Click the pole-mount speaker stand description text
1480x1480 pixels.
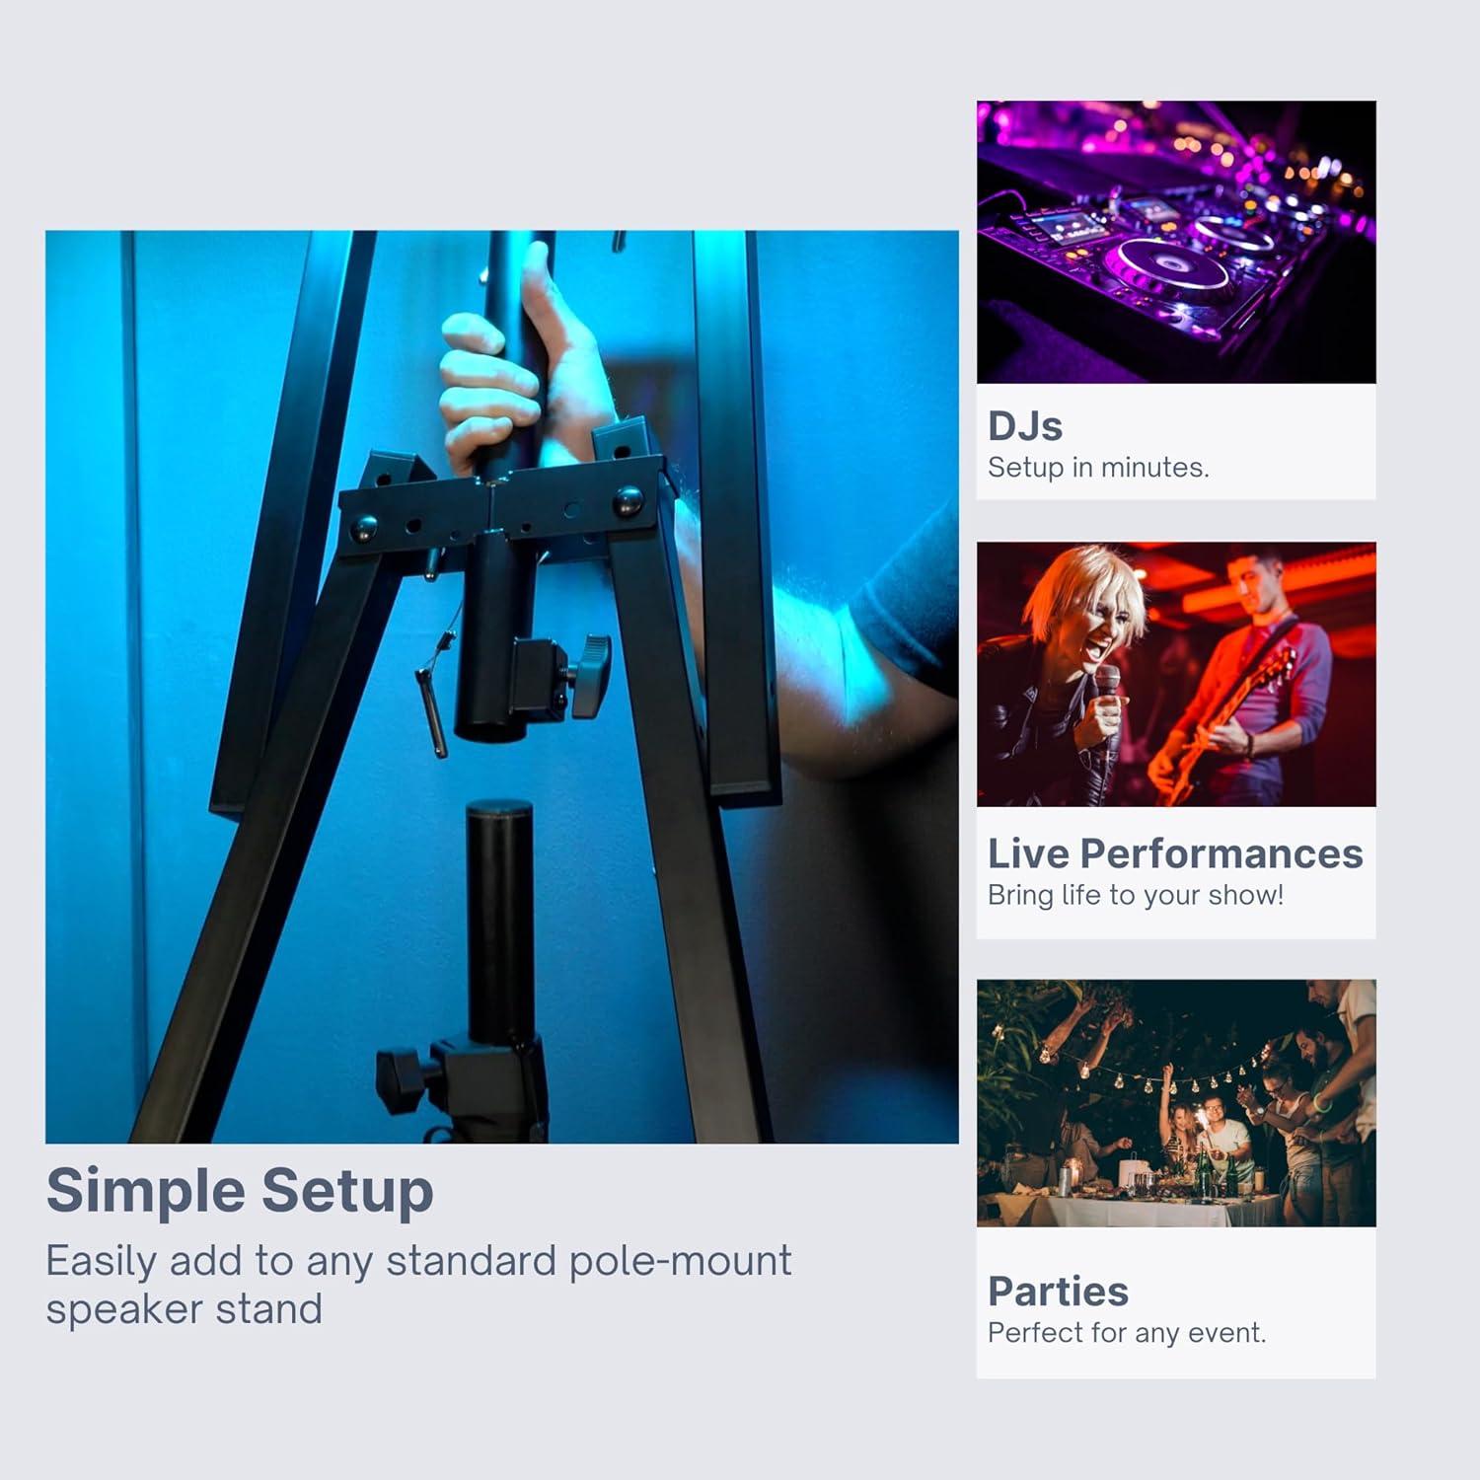coord(418,1285)
